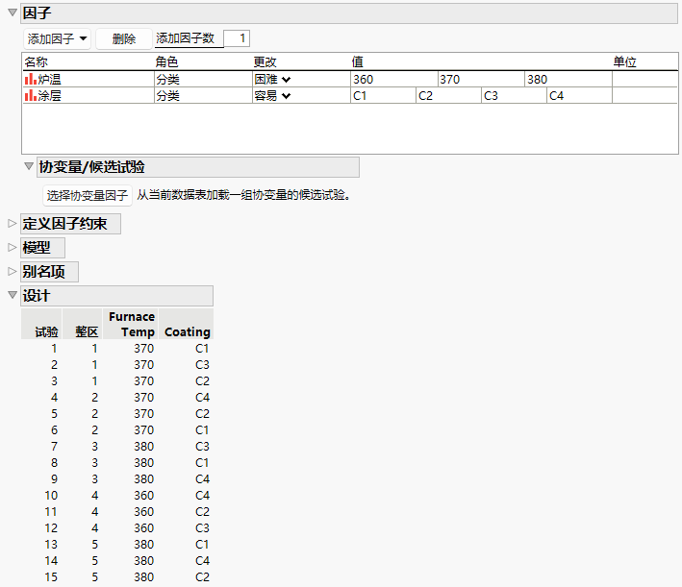Image resolution: width=682 pixels, height=587 pixels.
Task: Expand the 模型 section
Action: (x=13, y=247)
